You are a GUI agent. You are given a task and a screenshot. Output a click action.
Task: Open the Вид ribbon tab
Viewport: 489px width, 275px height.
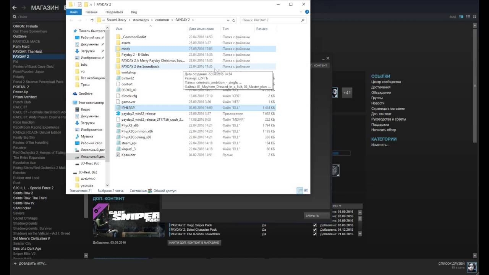(134, 12)
